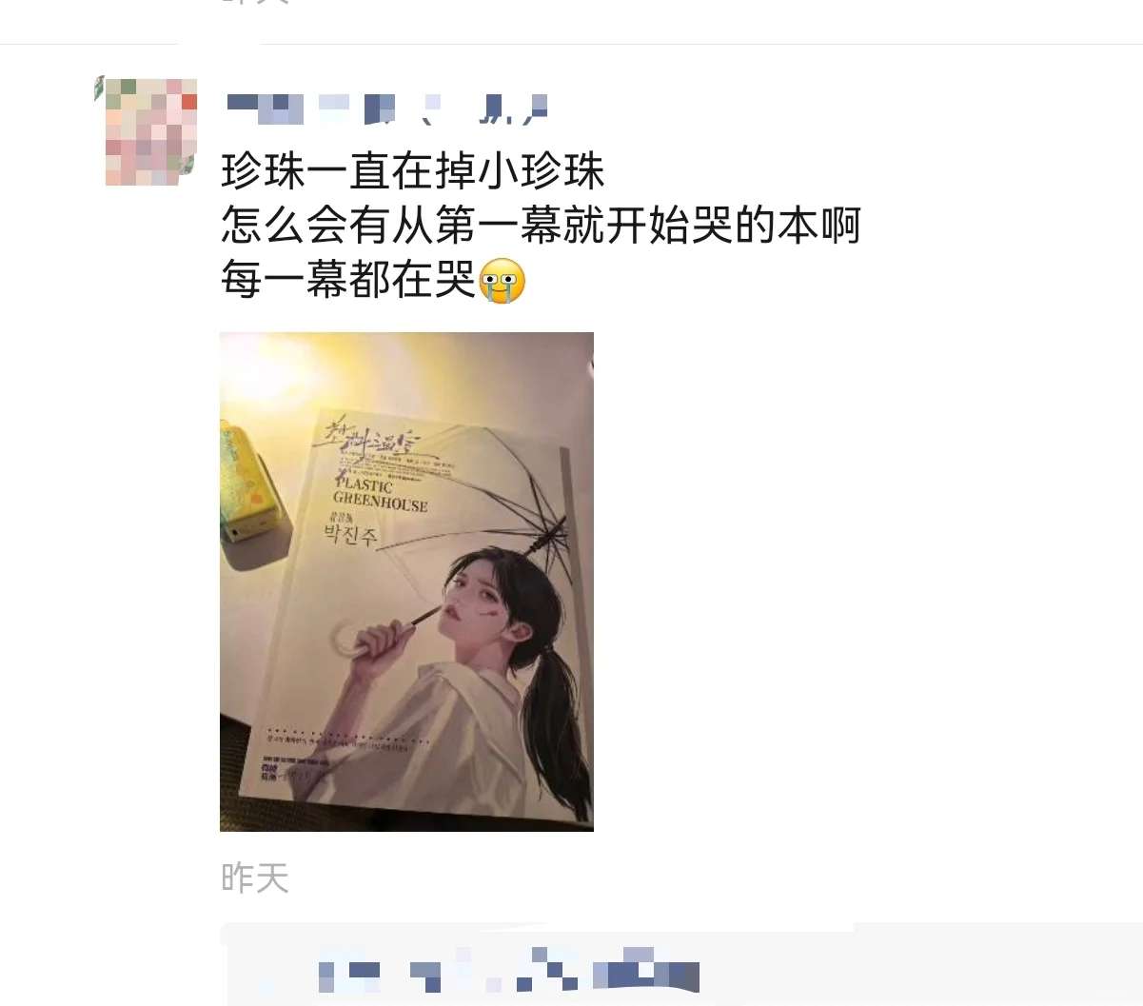Click the crying face emoji in post
The width and height of the screenshot is (1143, 1006).
point(503,281)
